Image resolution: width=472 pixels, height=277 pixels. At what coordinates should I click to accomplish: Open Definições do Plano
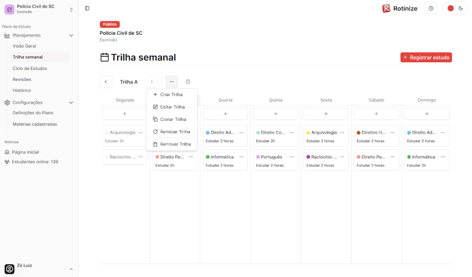[33, 113]
